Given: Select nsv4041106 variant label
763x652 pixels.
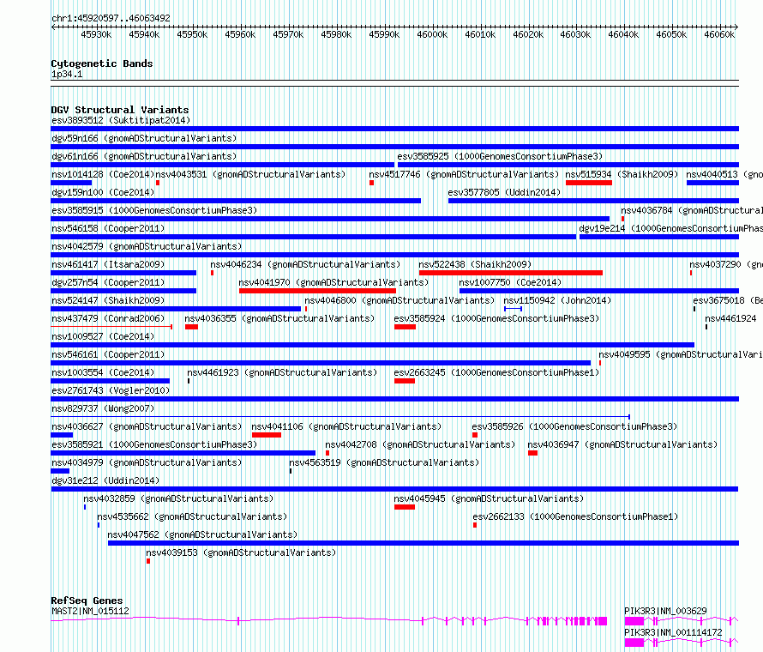Looking at the screenshot, I should click(x=346, y=426).
